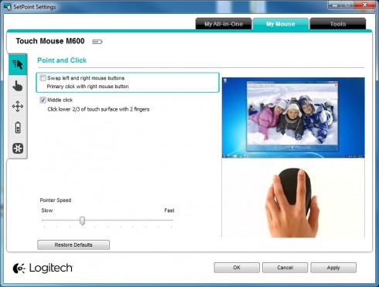The height and width of the screenshot is (287, 379).
Task: Click Restore Defaults button
Action: 73,244
